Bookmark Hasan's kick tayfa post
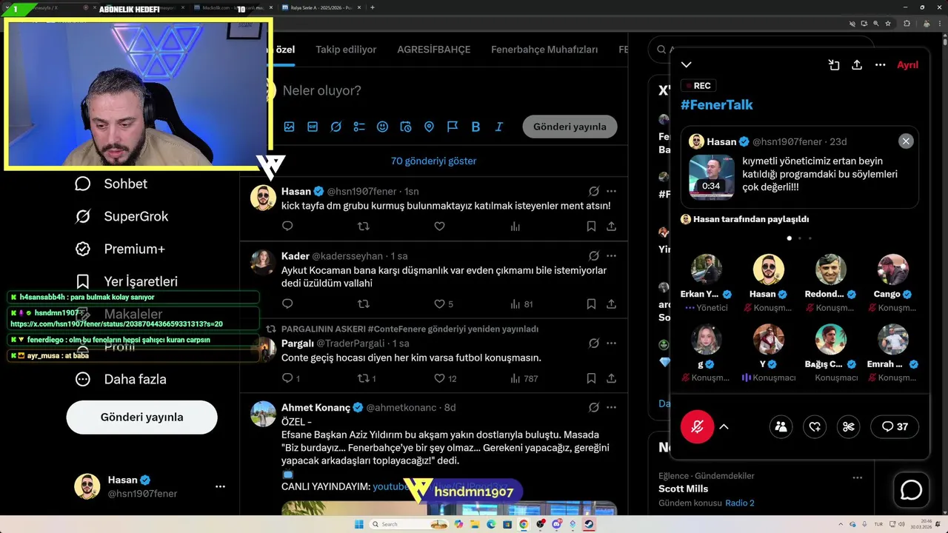 pos(591,226)
